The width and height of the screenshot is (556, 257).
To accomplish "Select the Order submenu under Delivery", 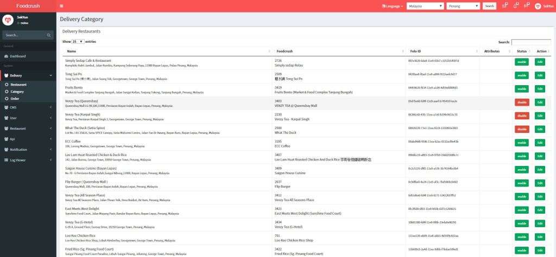I will pyautogui.click(x=15, y=99).
